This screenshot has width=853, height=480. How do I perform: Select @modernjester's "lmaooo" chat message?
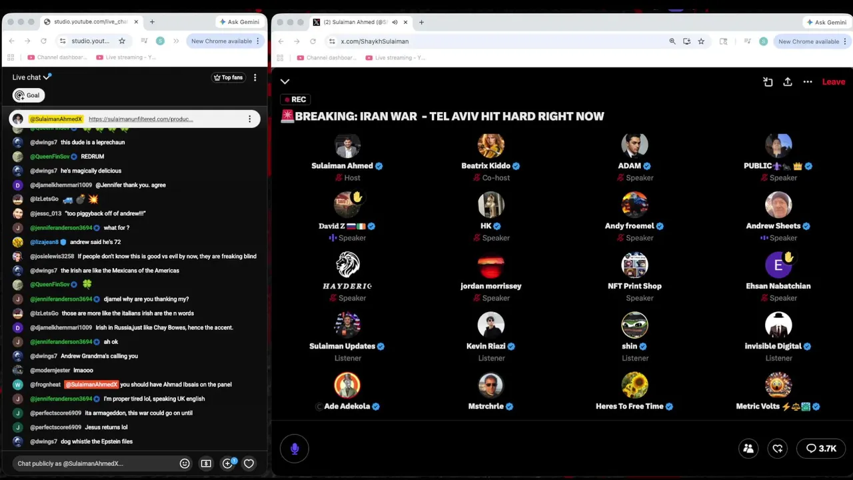83,370
